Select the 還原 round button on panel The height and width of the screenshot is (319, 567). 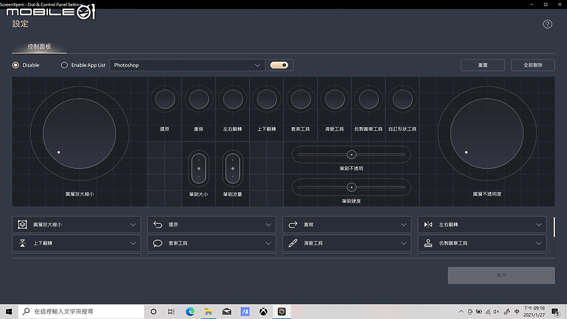pos(165,99)
